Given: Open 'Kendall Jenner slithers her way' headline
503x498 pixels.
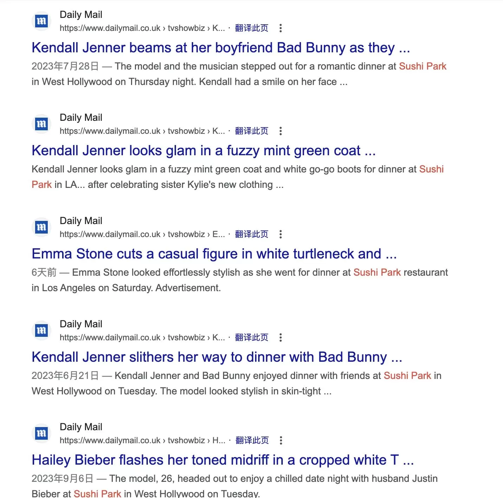Looking at the screenshot, I should (217, 357).
